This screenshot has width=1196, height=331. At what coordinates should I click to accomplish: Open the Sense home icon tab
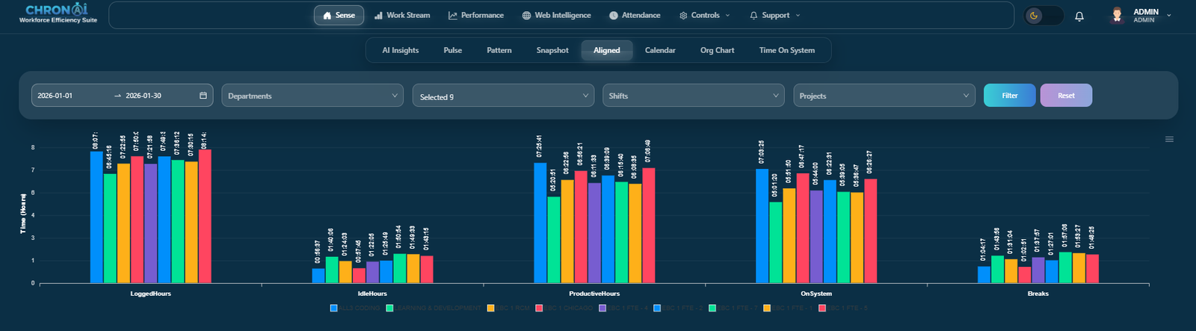click(339, 15)
